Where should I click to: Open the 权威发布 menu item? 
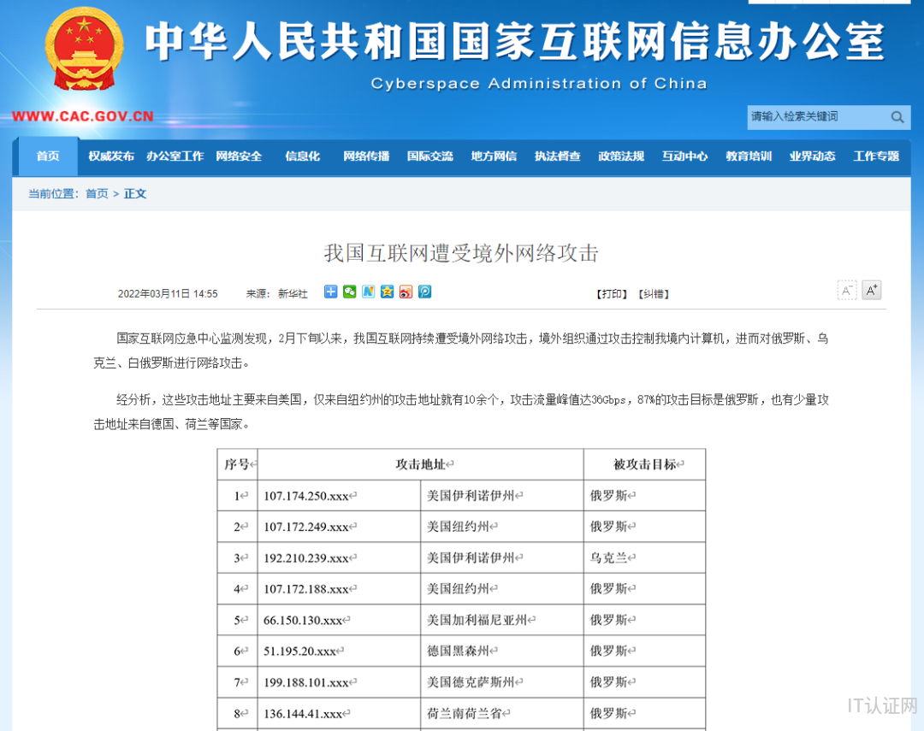[x=111, y=156]
